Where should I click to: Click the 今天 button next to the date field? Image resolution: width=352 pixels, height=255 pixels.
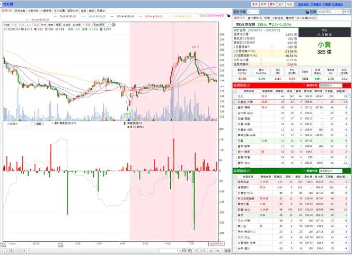347,12
